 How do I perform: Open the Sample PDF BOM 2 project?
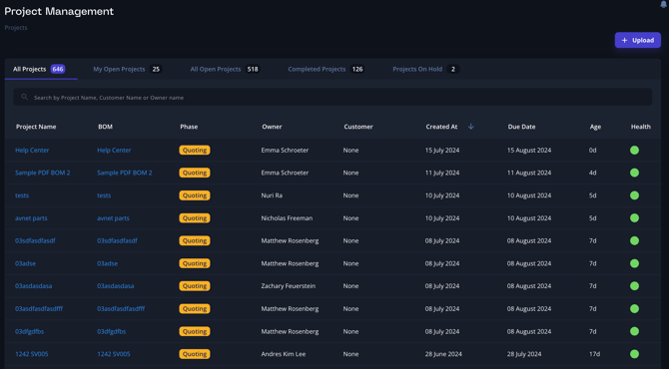(x=43, y=173)
